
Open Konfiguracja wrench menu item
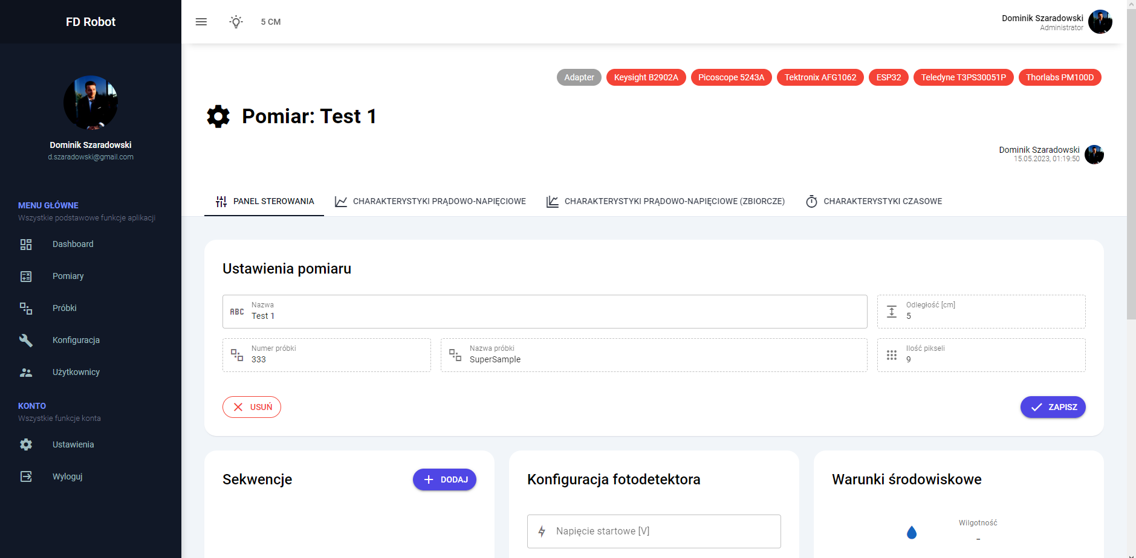(x=76, y=340)
